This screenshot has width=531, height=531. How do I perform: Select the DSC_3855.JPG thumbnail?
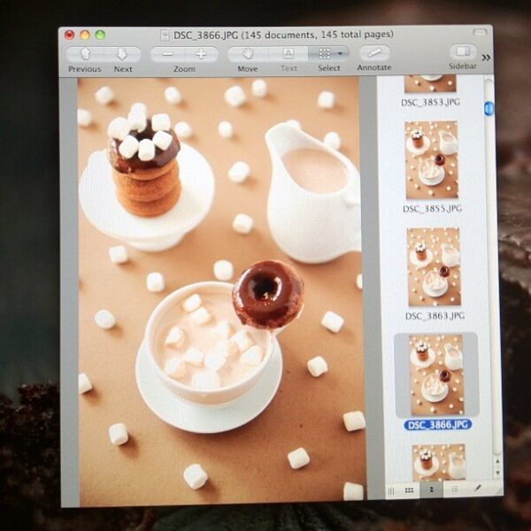(x=432, y=160)
